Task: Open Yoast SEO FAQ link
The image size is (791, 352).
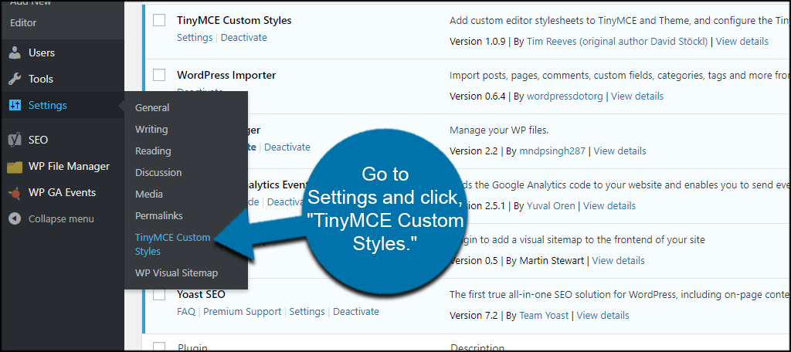Action: pos(186,311)
